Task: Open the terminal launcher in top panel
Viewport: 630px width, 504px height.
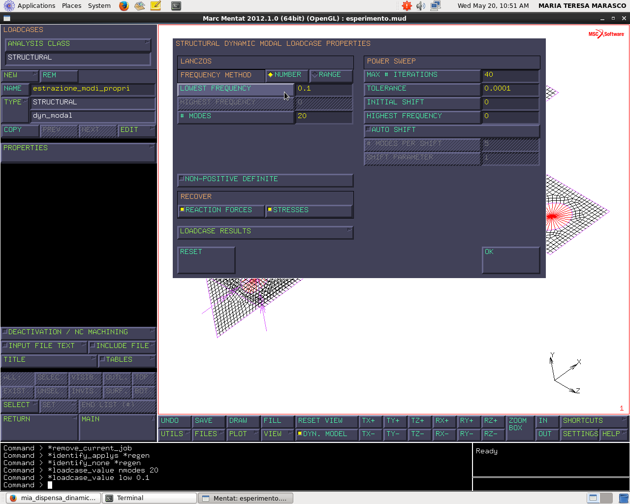Action: [x=176, y=6]
